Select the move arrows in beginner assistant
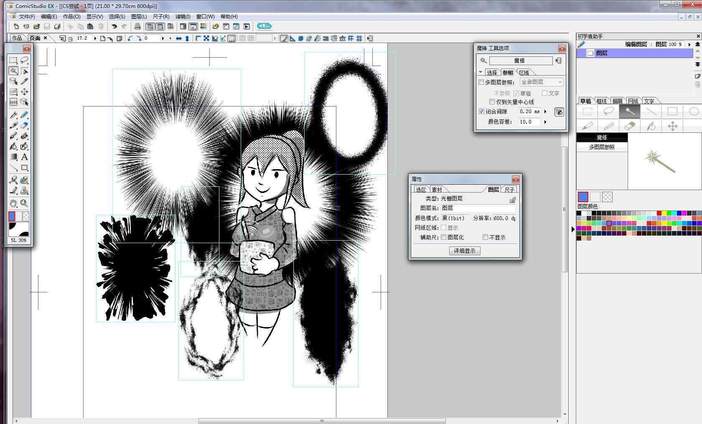 pyautogui.click(x=672, y=126)
